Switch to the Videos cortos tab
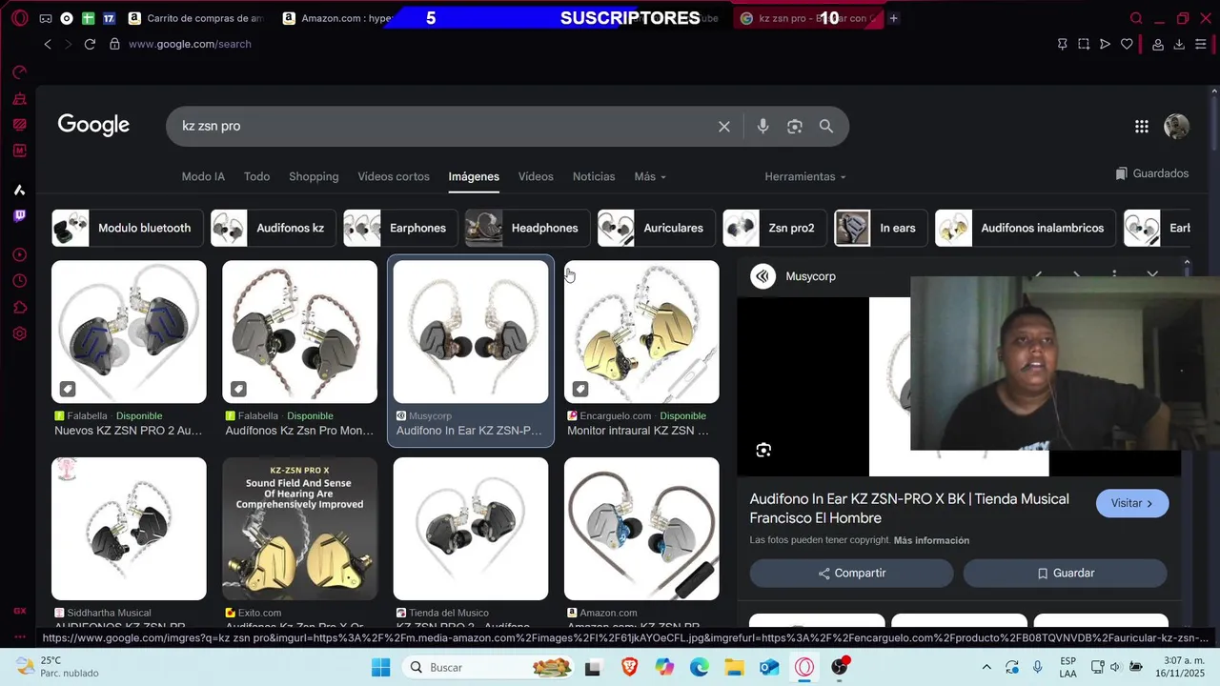This screenshot has height=686, width=1220. point(394,176)
